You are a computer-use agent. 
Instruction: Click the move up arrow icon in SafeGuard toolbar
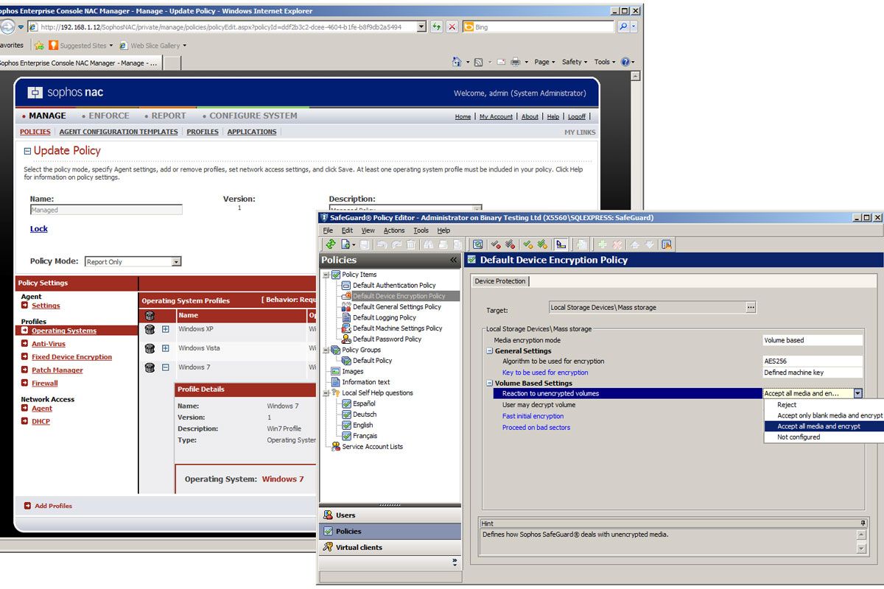click(635, 244)
